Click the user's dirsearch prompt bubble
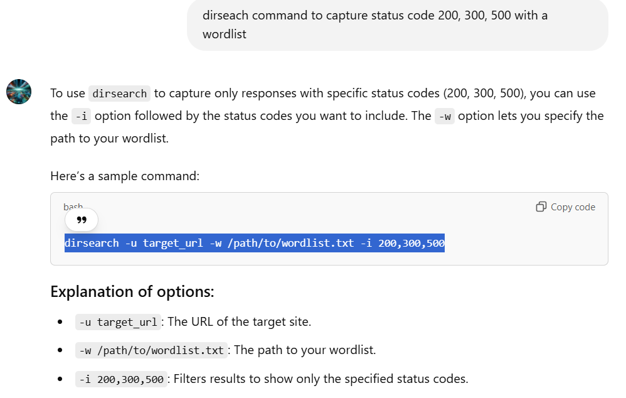The width and height of the screenshot is (626, 398). pos(397,24)
